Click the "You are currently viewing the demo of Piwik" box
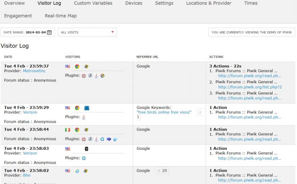 pos(252,32)
